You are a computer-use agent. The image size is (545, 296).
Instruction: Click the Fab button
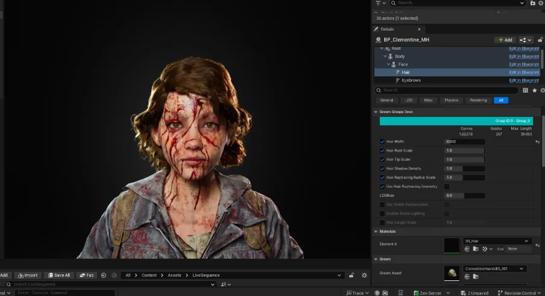point(87,275)
